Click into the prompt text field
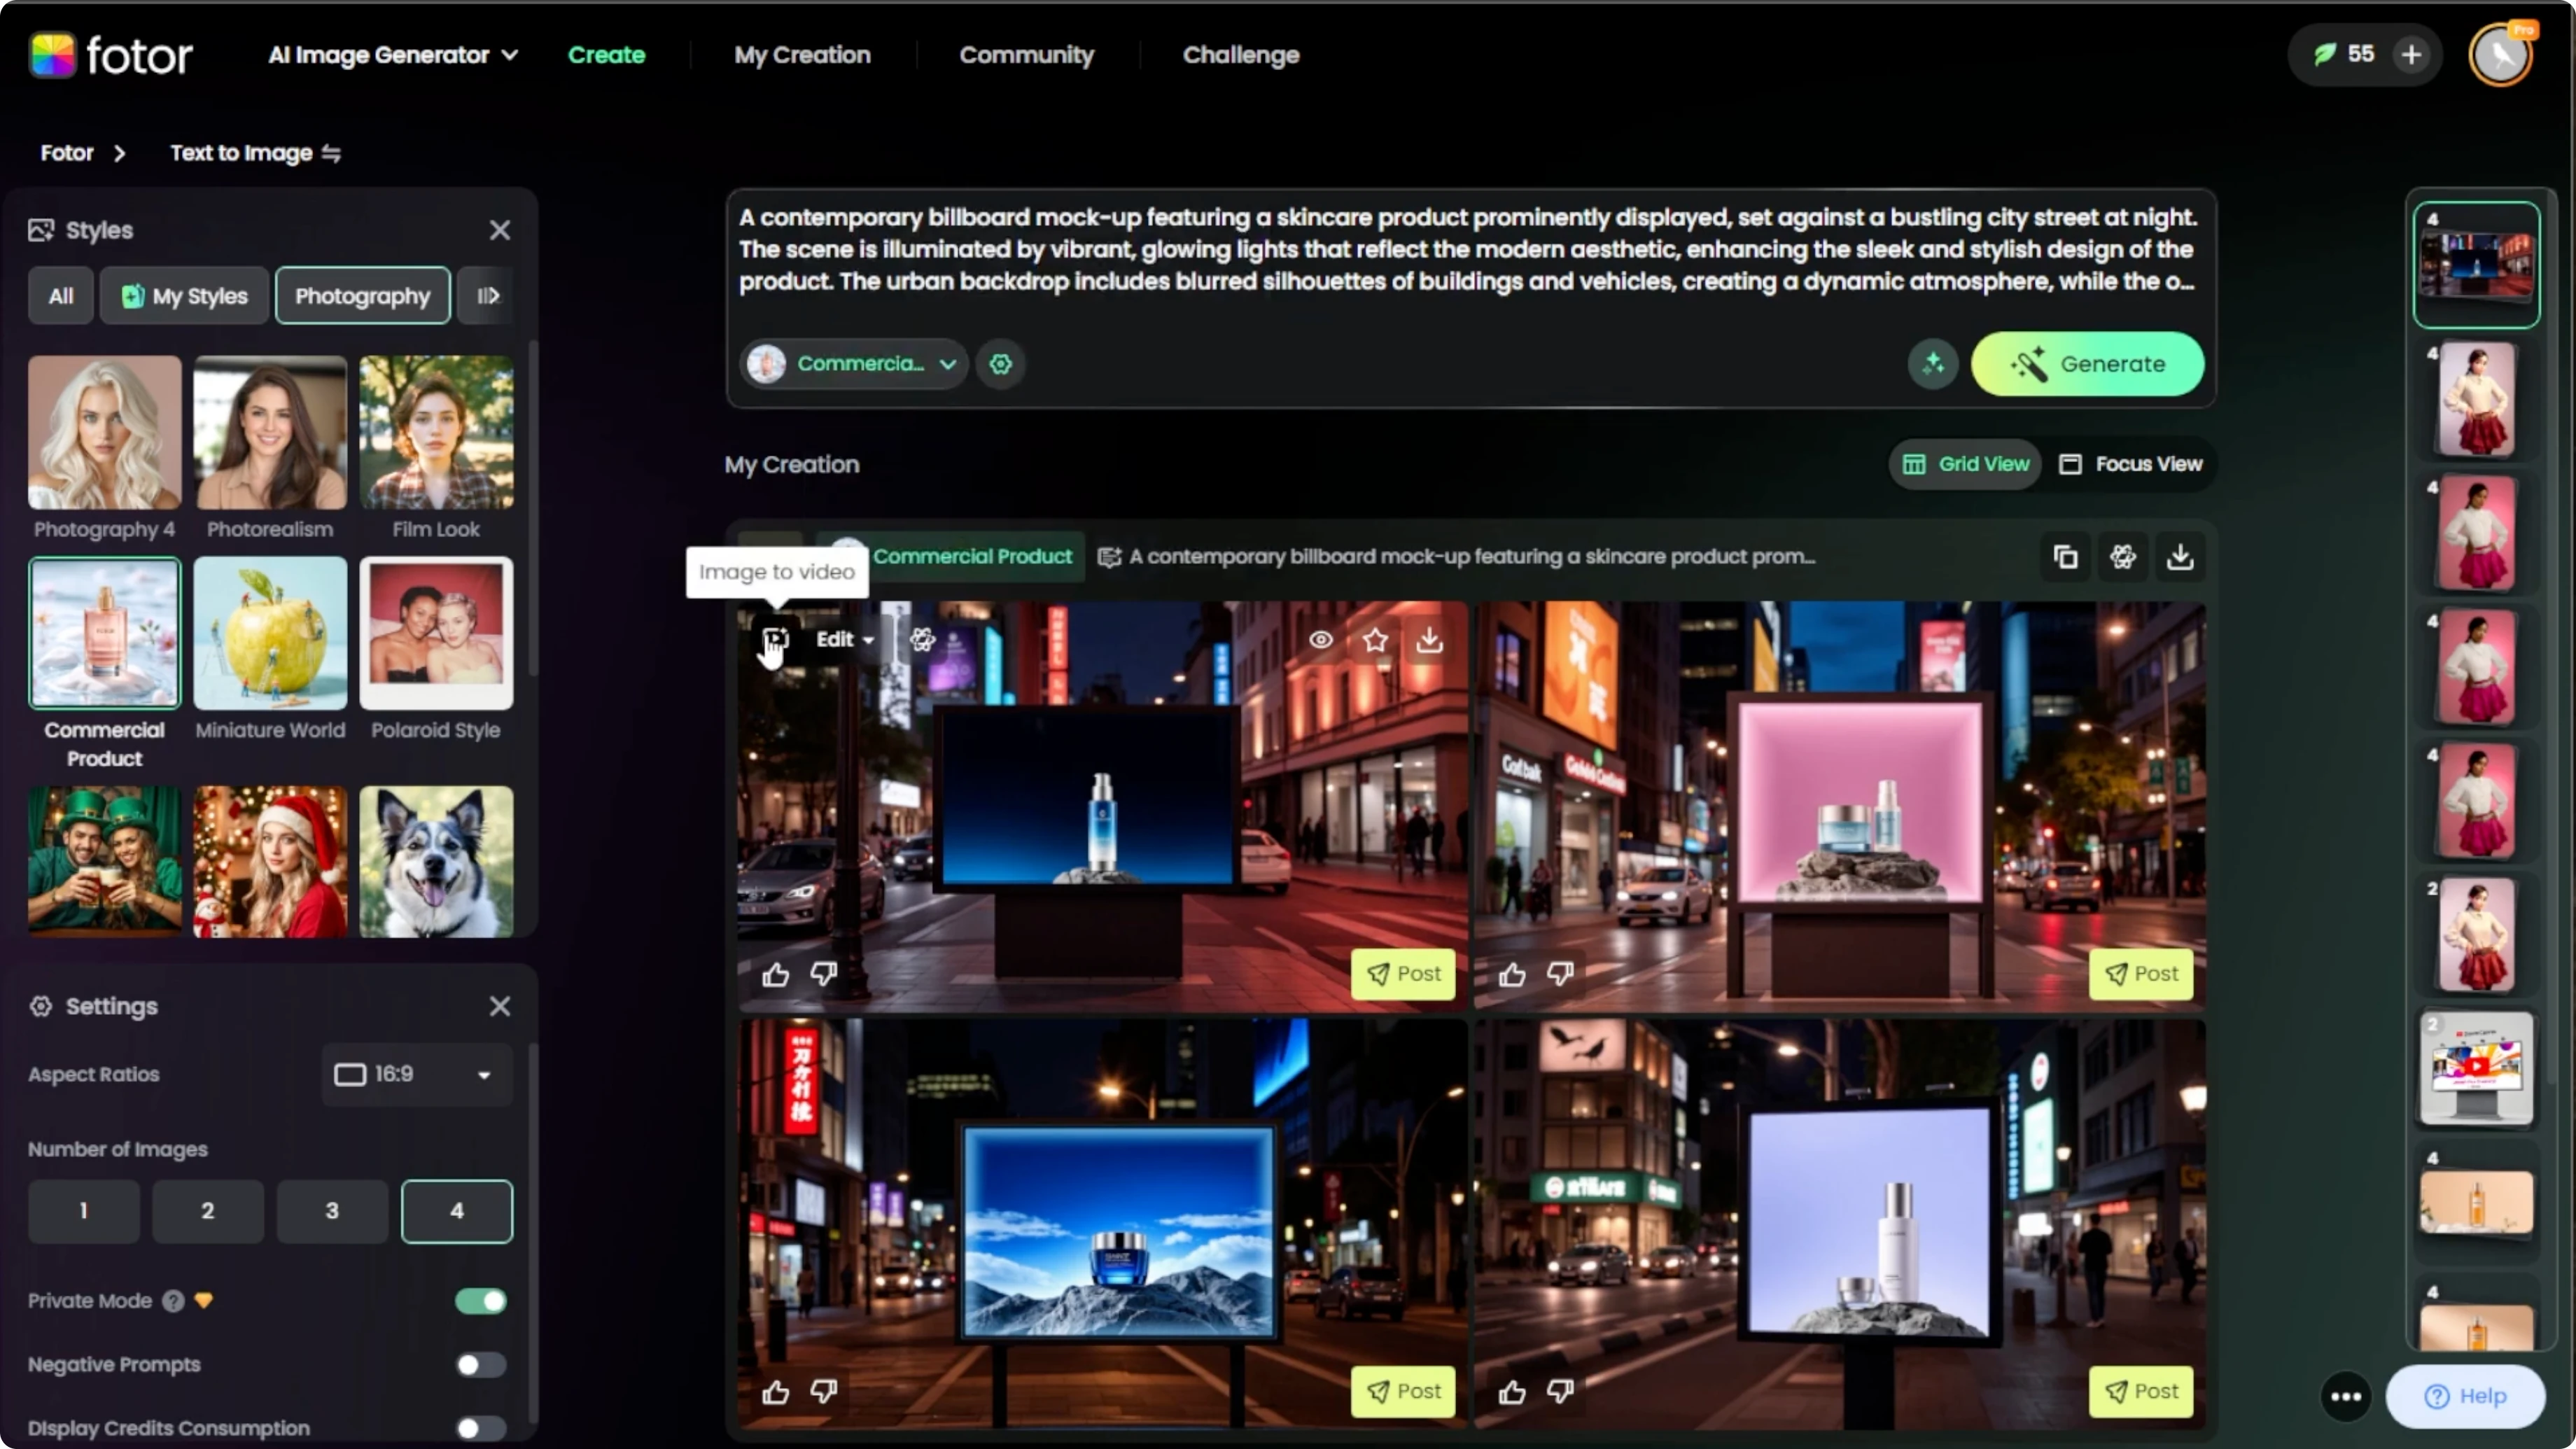Viewport: 2576px width, 1449px height. tap(1468, 249)
